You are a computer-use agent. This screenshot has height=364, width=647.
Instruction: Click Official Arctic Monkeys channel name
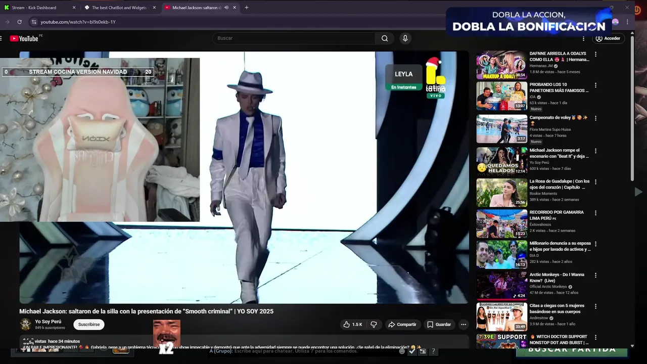pyautogui.click(x=548, y=287)
